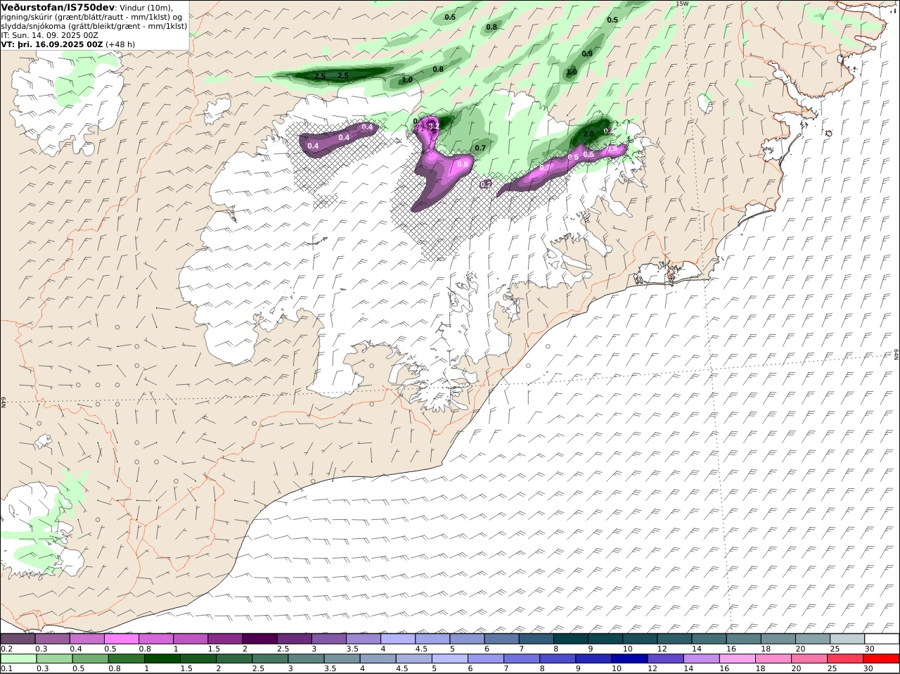This screenshot has width=900, height=674.
Task: Click the rigning/skúrir legend description line
Action: (x=91, y=16)
